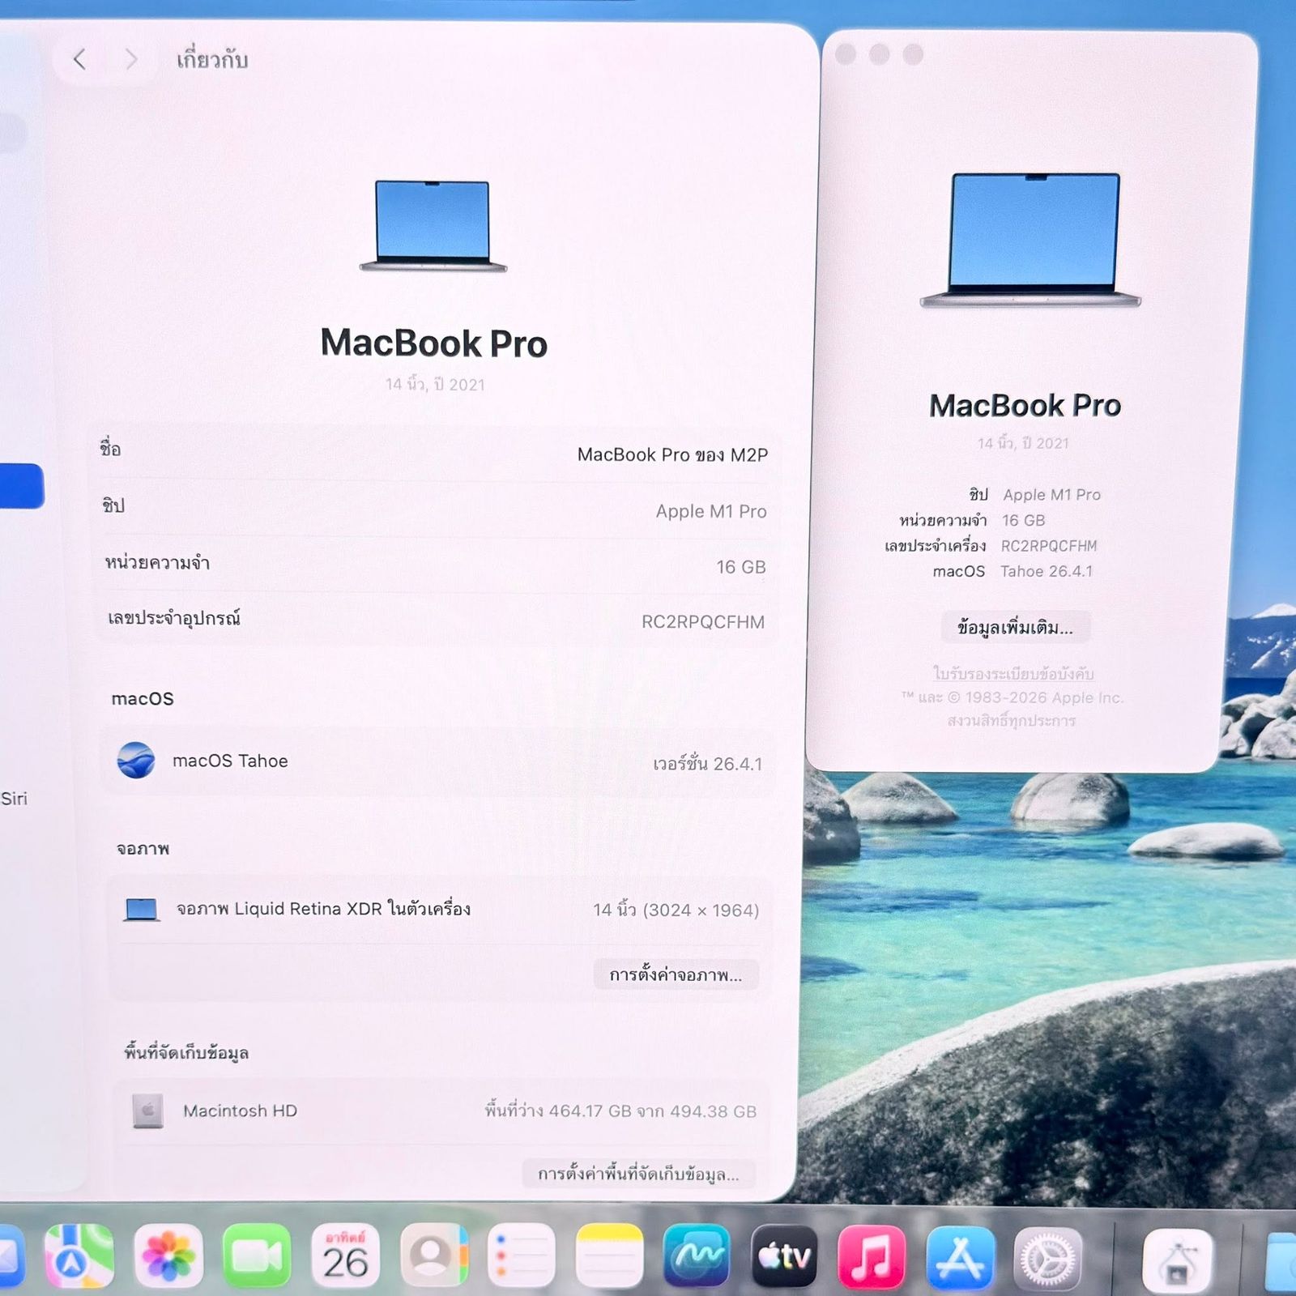Click the "เกี่ยวกับ" pane title in Settings

[x=212, y=59]
